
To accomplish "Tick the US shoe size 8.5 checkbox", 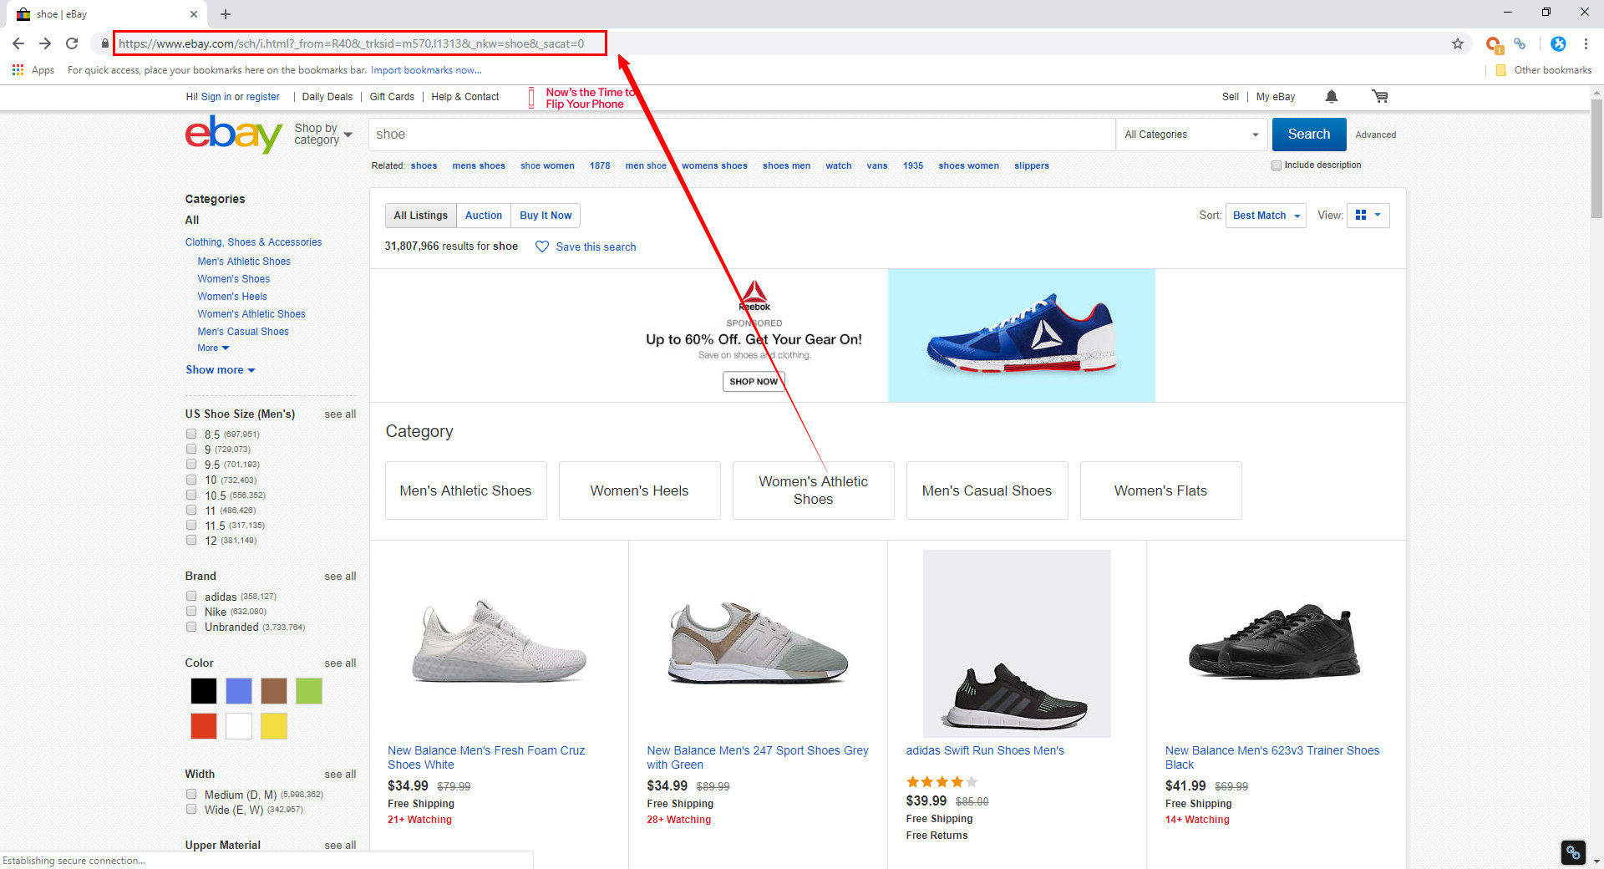I will (x=191, y=434).
